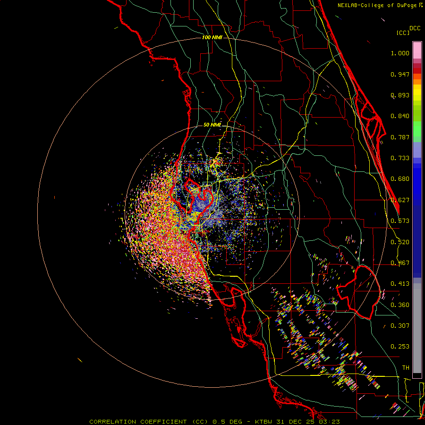Click the 0.787 legend value
This screenshot has width=425, height=425.
400,137
